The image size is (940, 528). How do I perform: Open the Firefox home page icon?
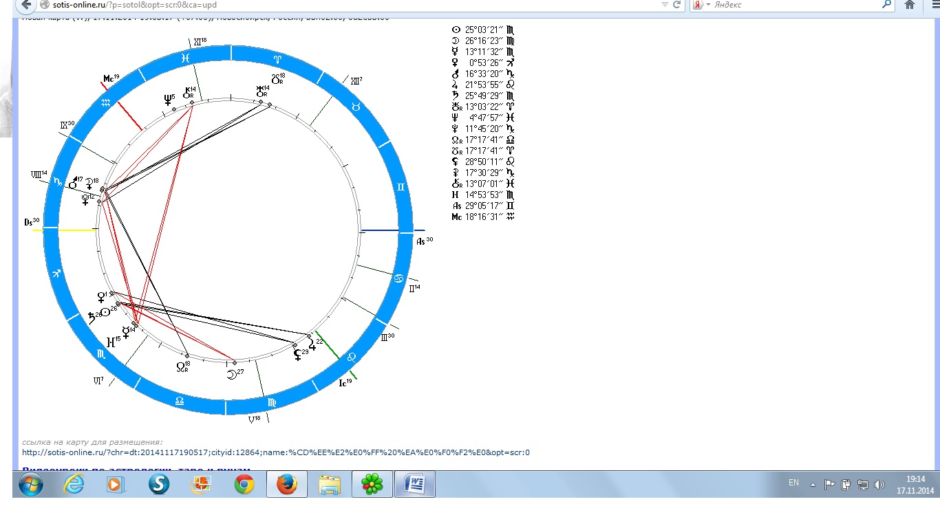click(x=909, y=5)
